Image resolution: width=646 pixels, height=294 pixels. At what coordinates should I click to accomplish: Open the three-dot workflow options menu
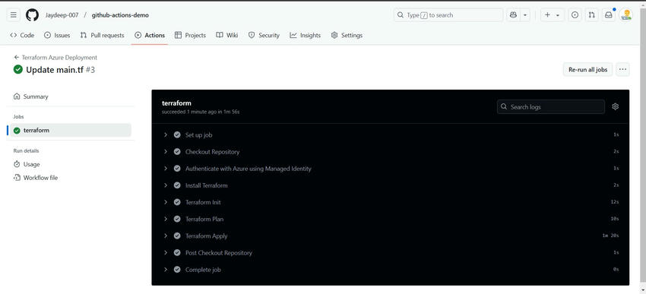pos(622,70)
